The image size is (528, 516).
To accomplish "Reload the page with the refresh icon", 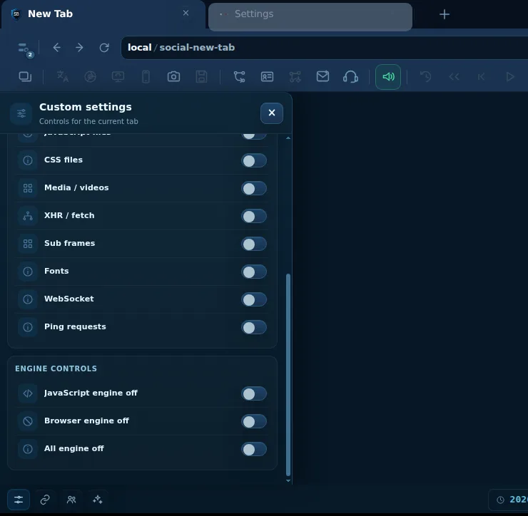I will [x=104, y=48].
